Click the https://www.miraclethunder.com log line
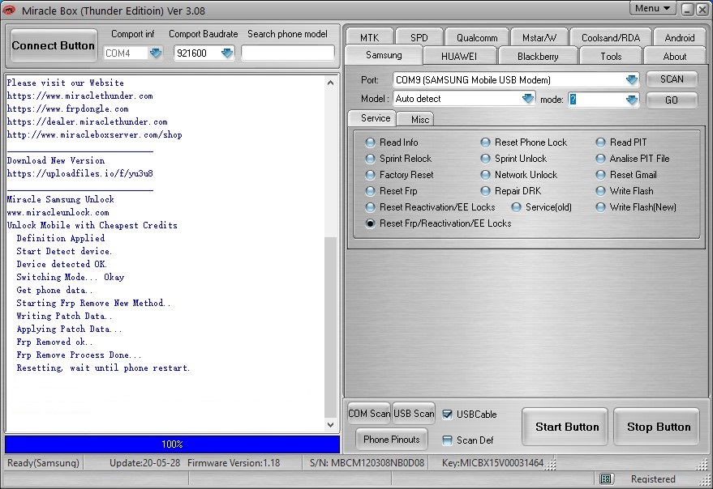Viewport: 713px width, 489px height. pyautogui.click(x=80, y=96)
